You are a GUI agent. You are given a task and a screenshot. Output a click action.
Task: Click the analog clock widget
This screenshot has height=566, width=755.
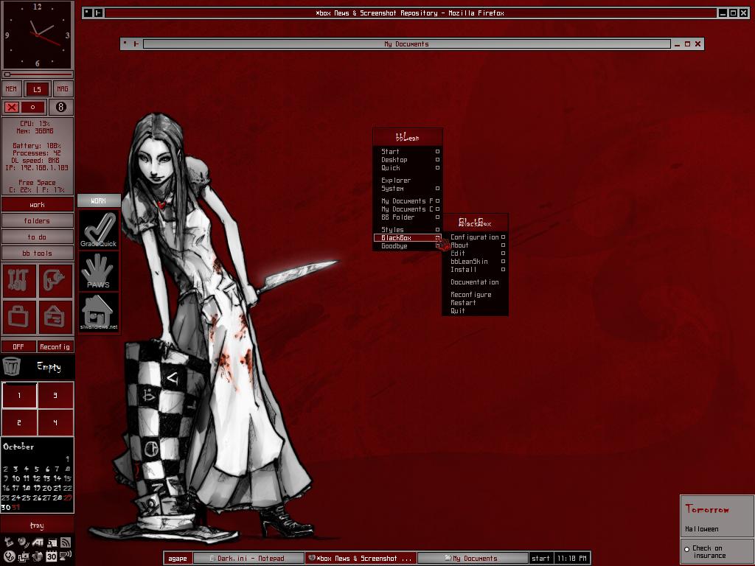[x=37, y=35]
